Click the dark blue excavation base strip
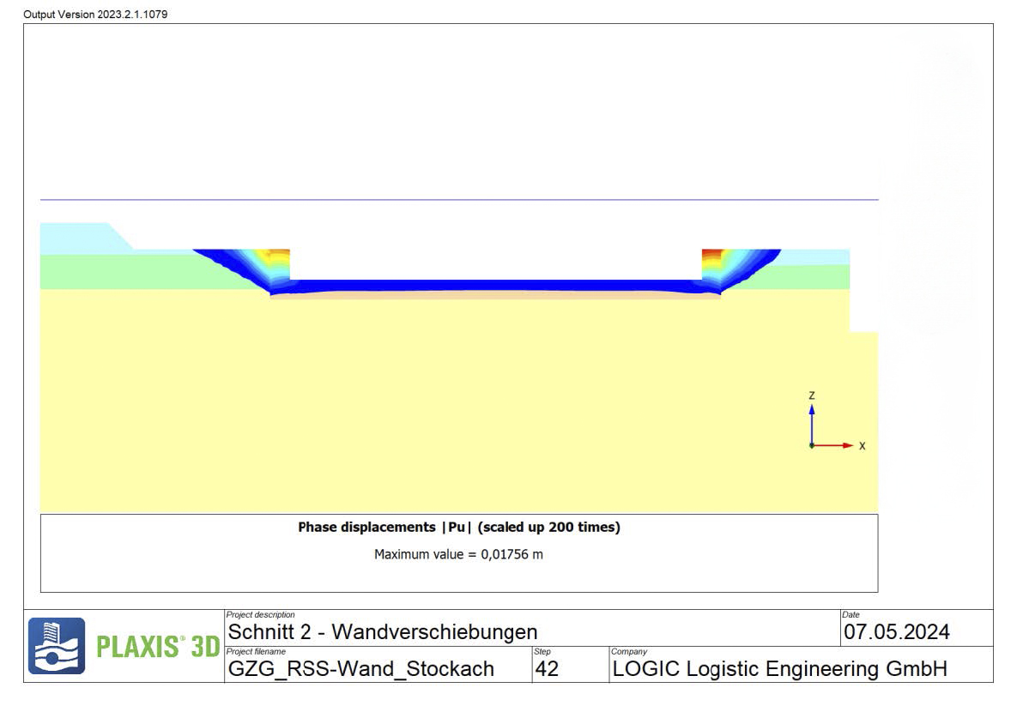The width and height of the screenshot is (1017, 706). click(x=495, y=284)
